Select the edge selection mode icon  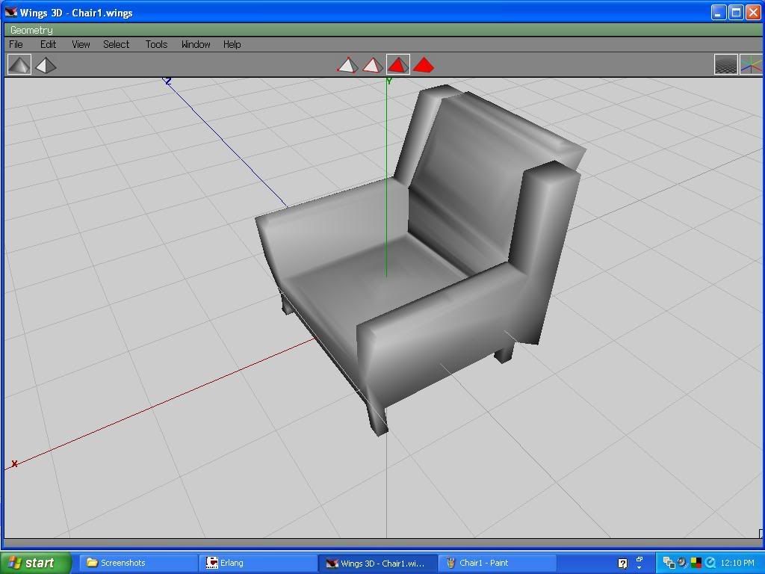[x=373, y=65]
